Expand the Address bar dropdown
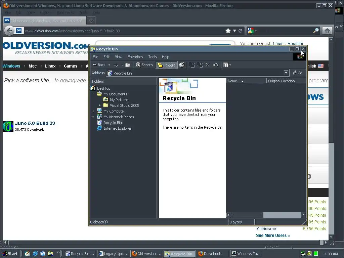Viewport: 344px width, 258px height. (286, 73)
